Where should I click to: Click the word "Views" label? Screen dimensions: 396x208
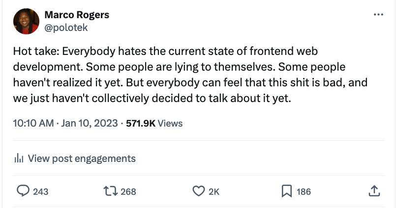170,123
